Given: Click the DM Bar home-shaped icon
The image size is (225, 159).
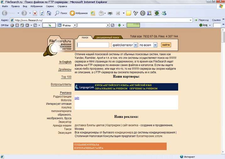Looking at the screenshot, I should 27,25.
